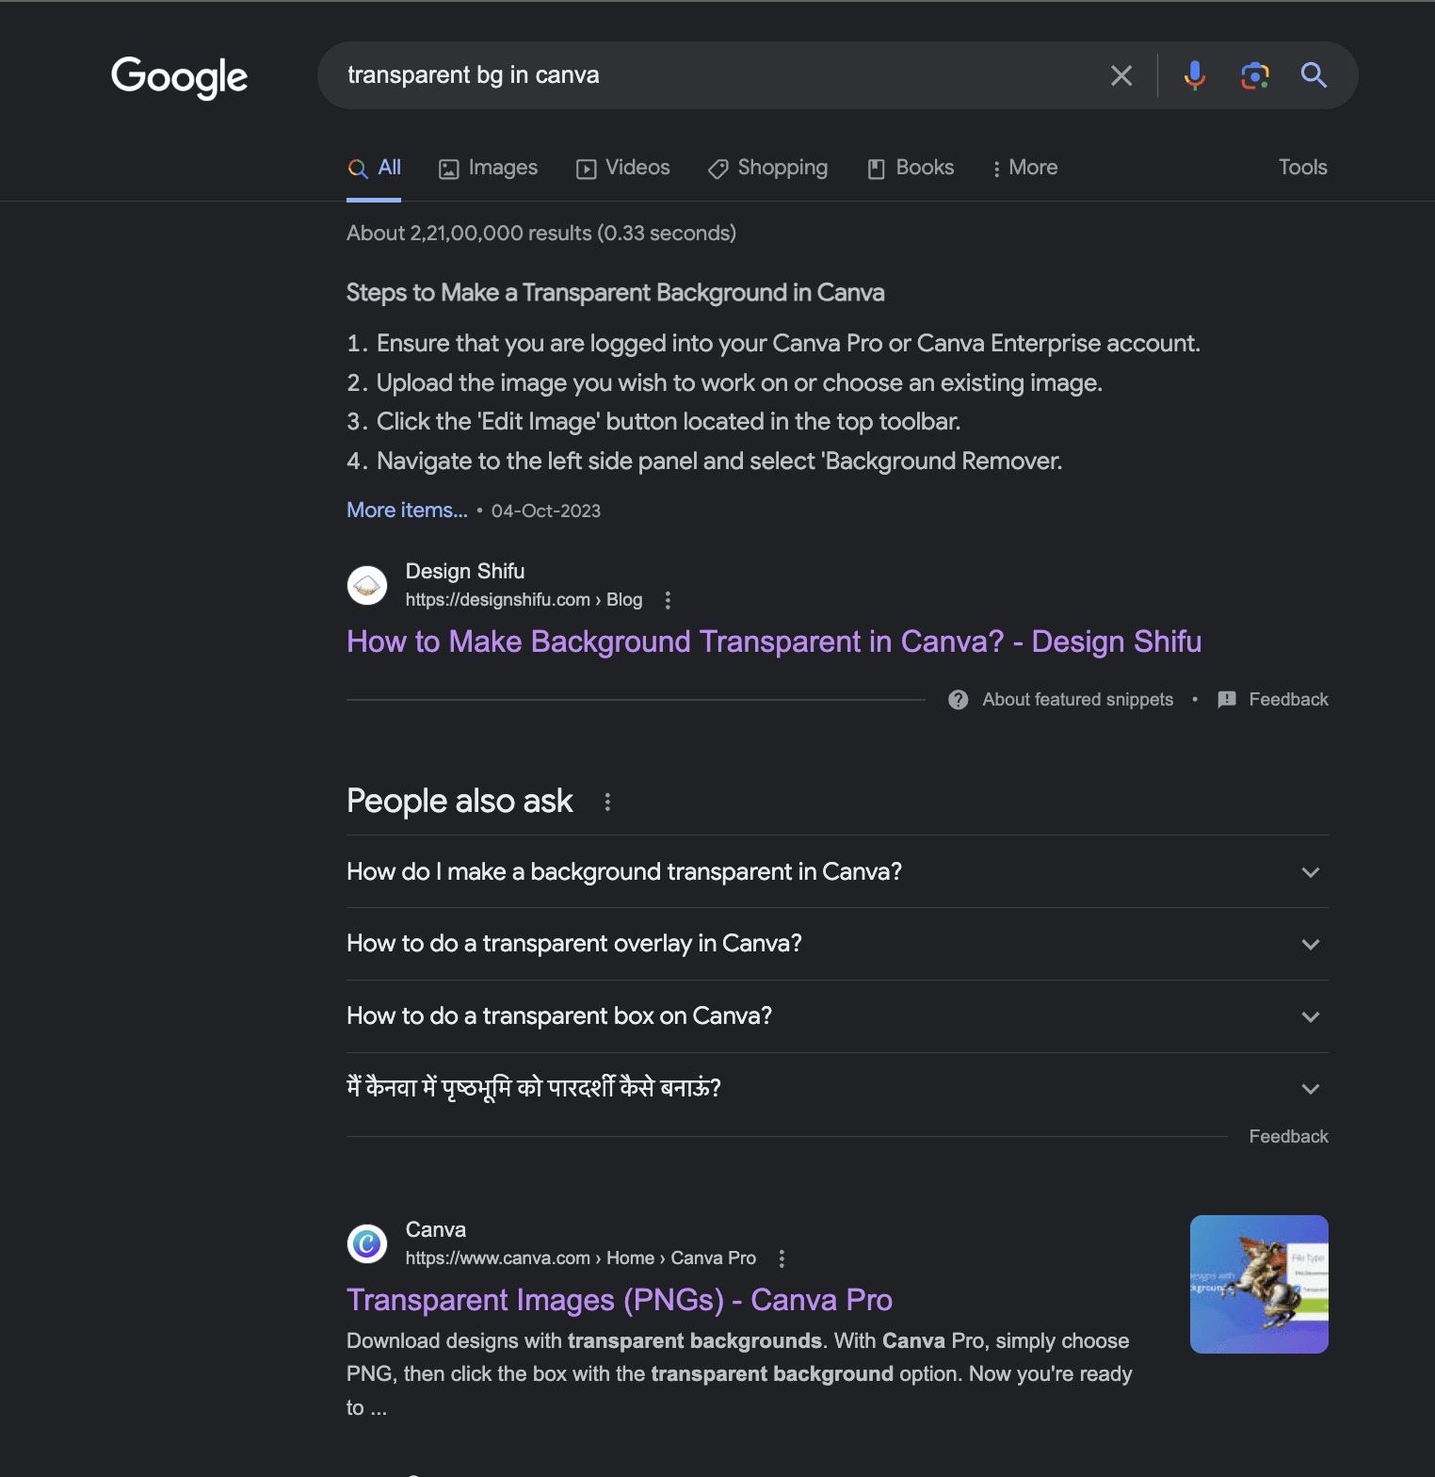Expand "How do I make a background transparent" question
This screenshot has height=1477, width=1435.
[1310, 872]
